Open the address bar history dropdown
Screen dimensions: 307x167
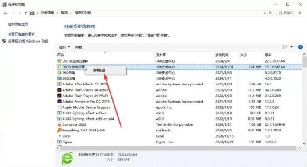pyautogui.click(x=265, y=13)
